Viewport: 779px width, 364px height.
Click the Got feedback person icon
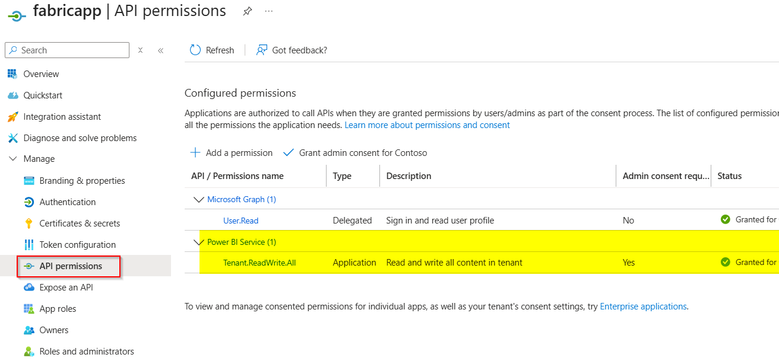[x=262, y=50]
